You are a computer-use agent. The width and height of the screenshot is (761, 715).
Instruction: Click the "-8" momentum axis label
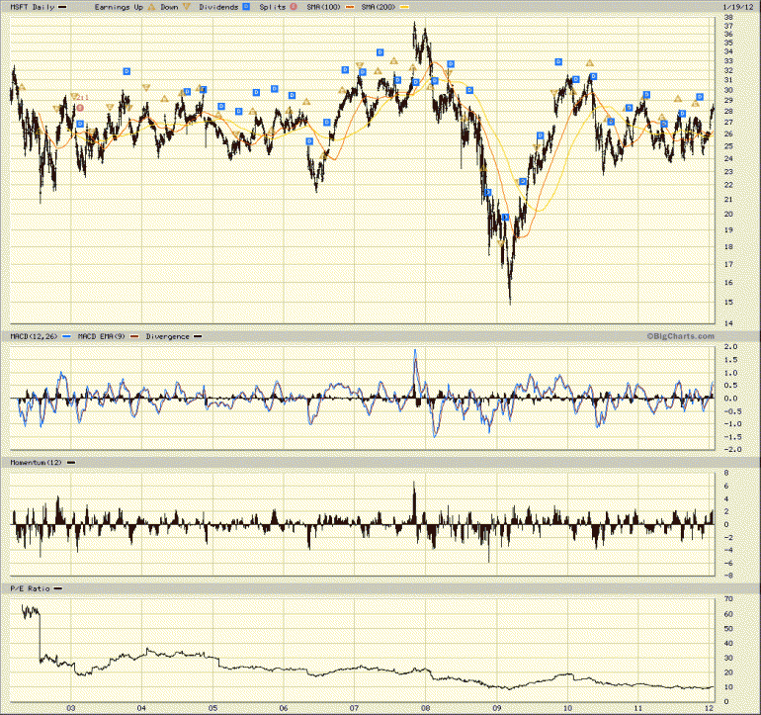[x=726, y=576]
